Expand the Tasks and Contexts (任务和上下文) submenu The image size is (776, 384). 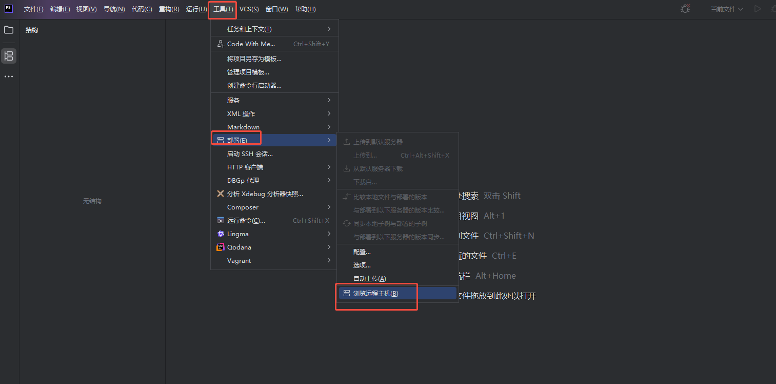(x=274, y=29)
